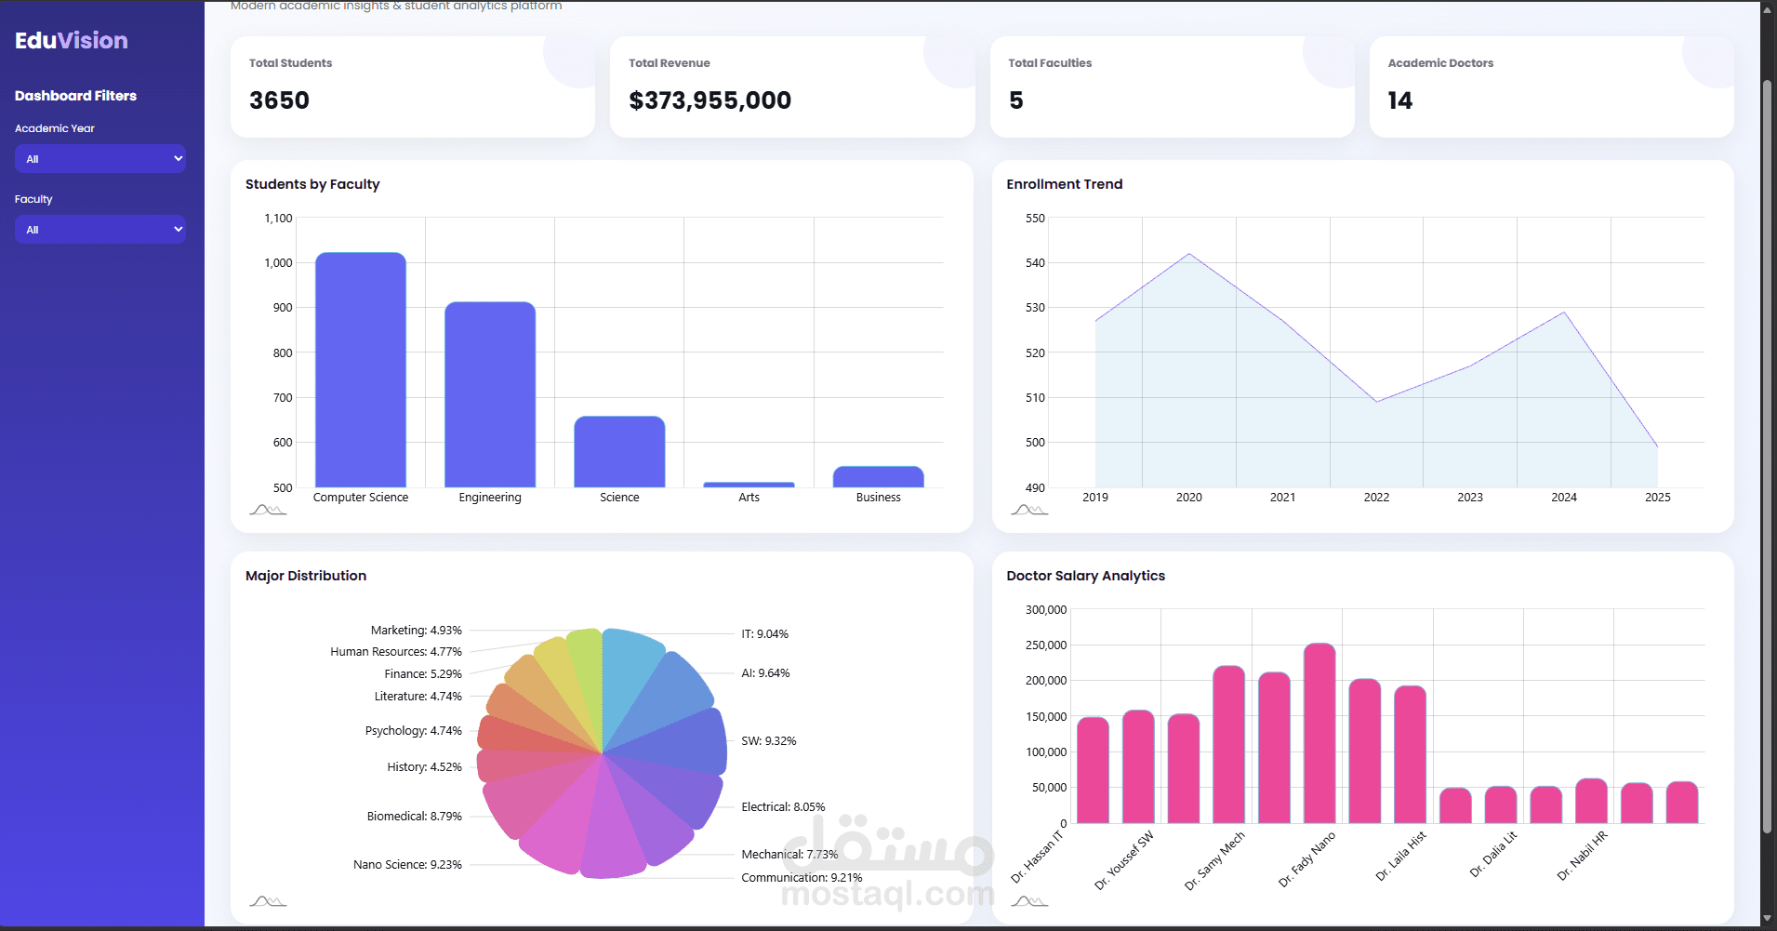Click the 'Dr. Samy Mech' axis label

(x=1213, y=862)
